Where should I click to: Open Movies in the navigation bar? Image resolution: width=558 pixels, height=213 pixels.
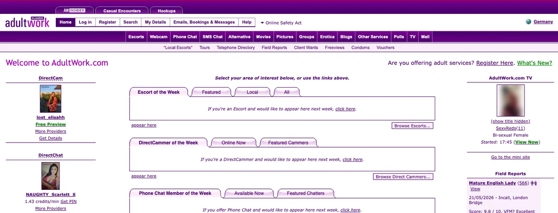263,37
